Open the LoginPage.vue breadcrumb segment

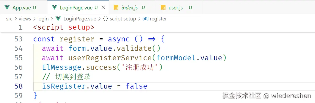pos(80,19)
